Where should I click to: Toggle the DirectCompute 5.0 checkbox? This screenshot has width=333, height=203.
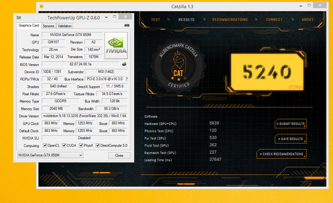(98, 145)
